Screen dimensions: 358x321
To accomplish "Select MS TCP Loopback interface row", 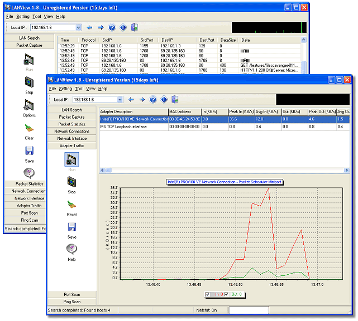I will point(225,127).
